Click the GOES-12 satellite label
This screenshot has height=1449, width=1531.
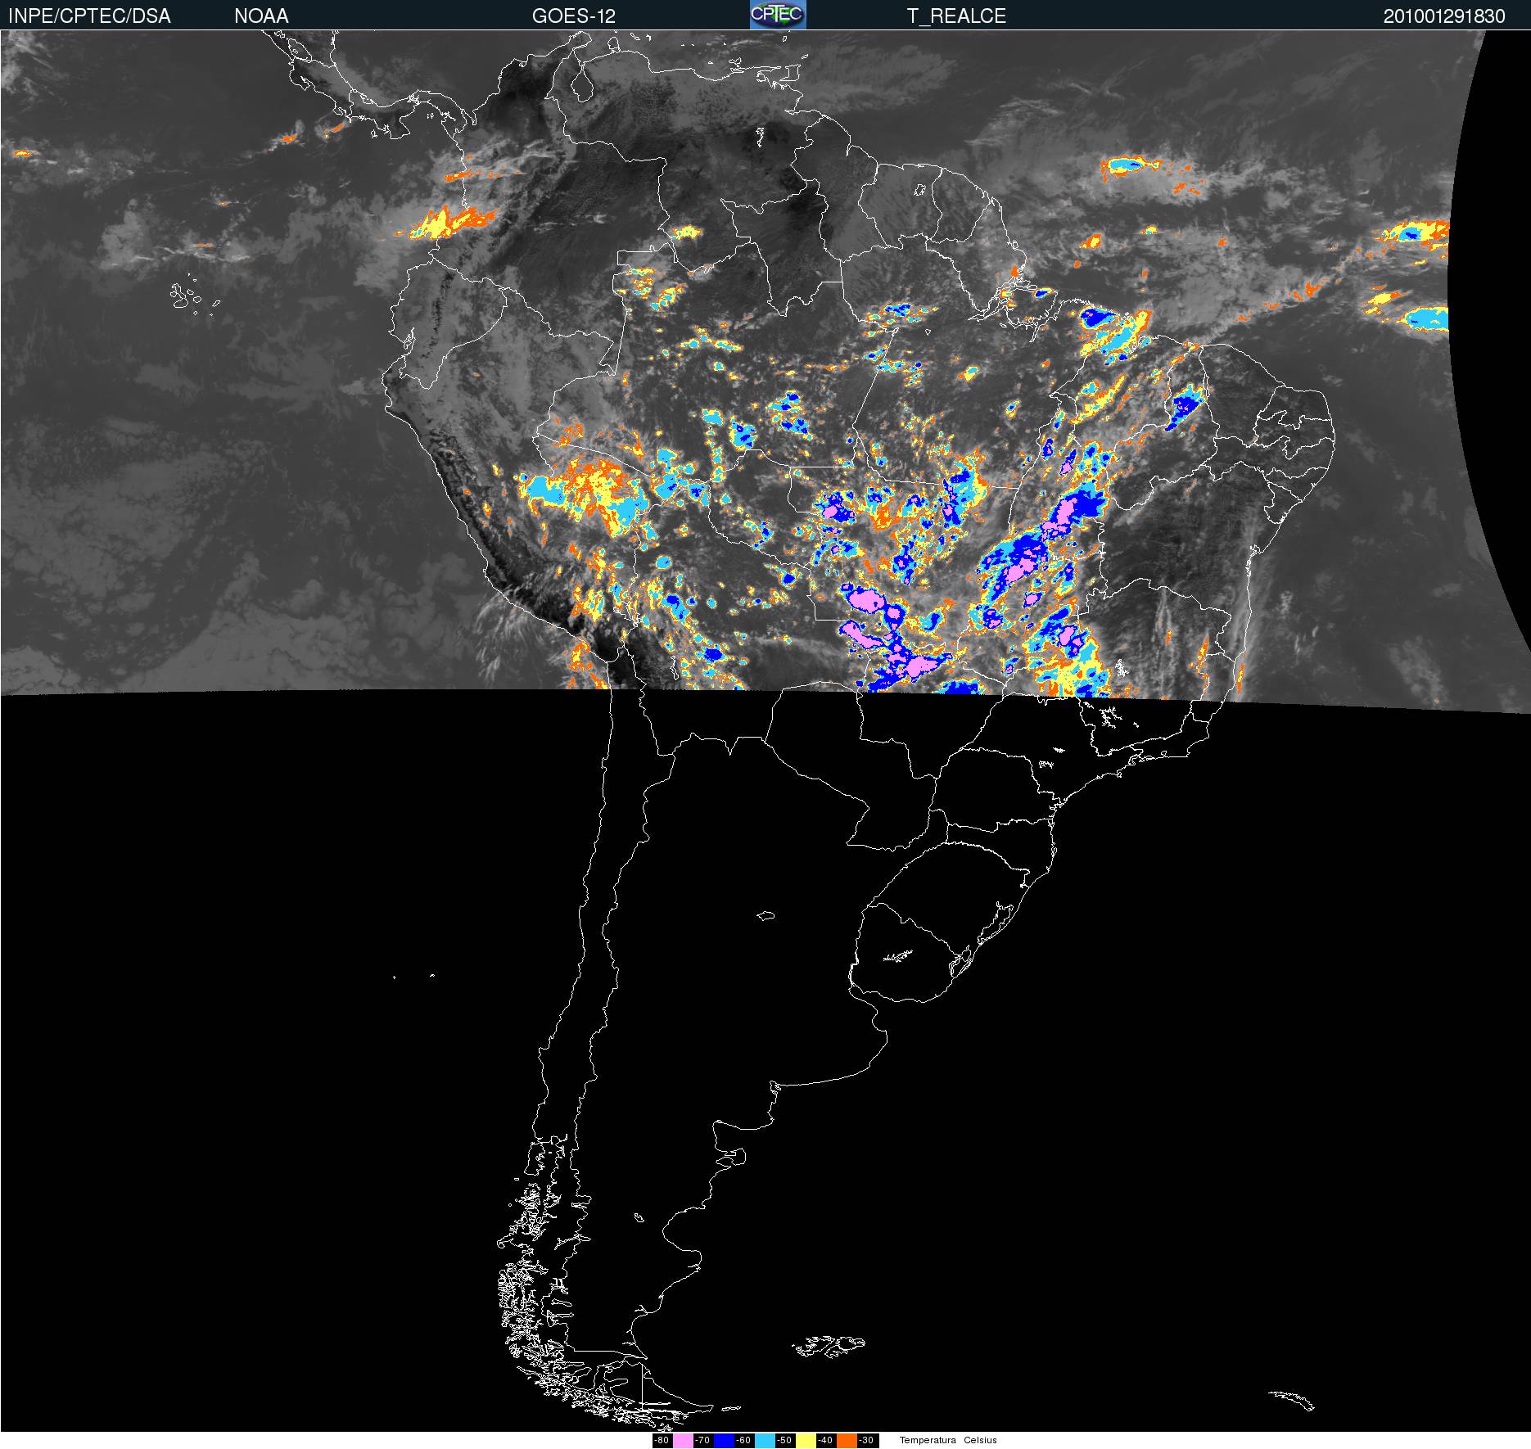click(574, 16)
